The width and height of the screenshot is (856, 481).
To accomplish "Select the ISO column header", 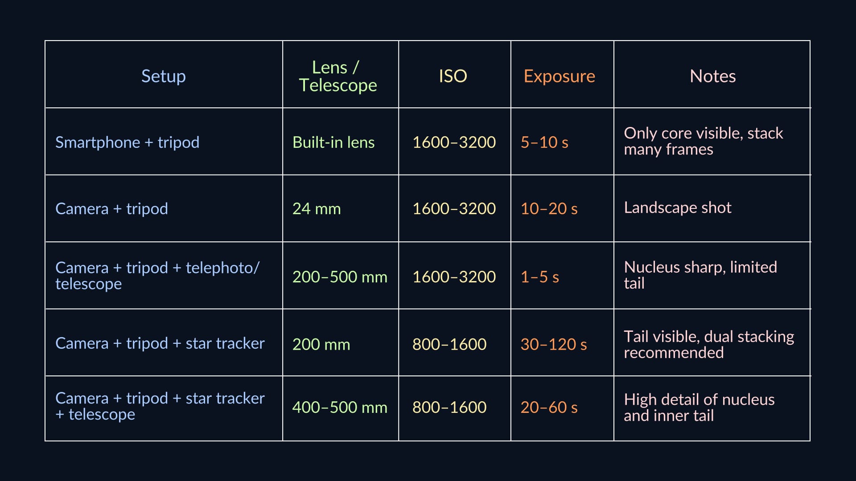I will pos(453,76).
